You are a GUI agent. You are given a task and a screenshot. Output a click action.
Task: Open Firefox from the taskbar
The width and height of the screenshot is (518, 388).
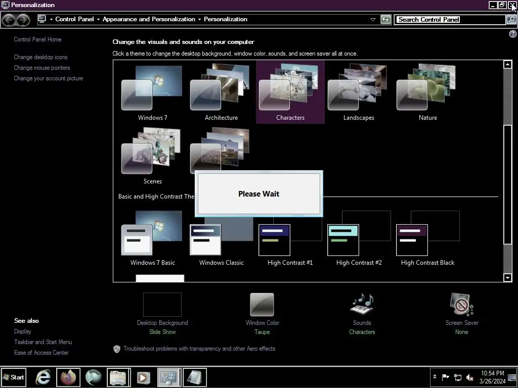coord(68,377)
